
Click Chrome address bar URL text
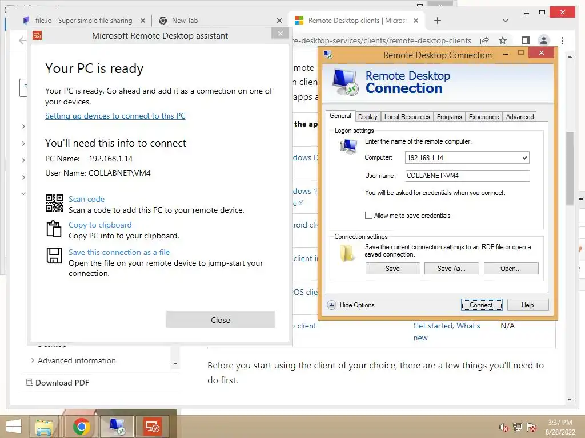(x=382, y=40)
